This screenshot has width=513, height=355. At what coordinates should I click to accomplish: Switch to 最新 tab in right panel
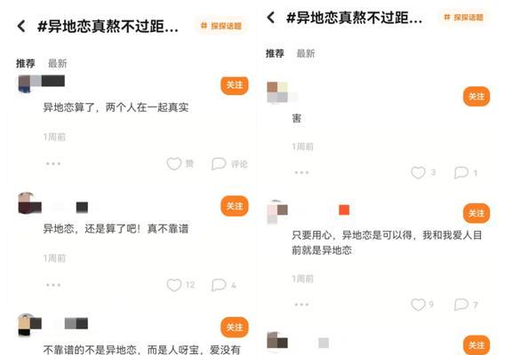tap(306, 53)
